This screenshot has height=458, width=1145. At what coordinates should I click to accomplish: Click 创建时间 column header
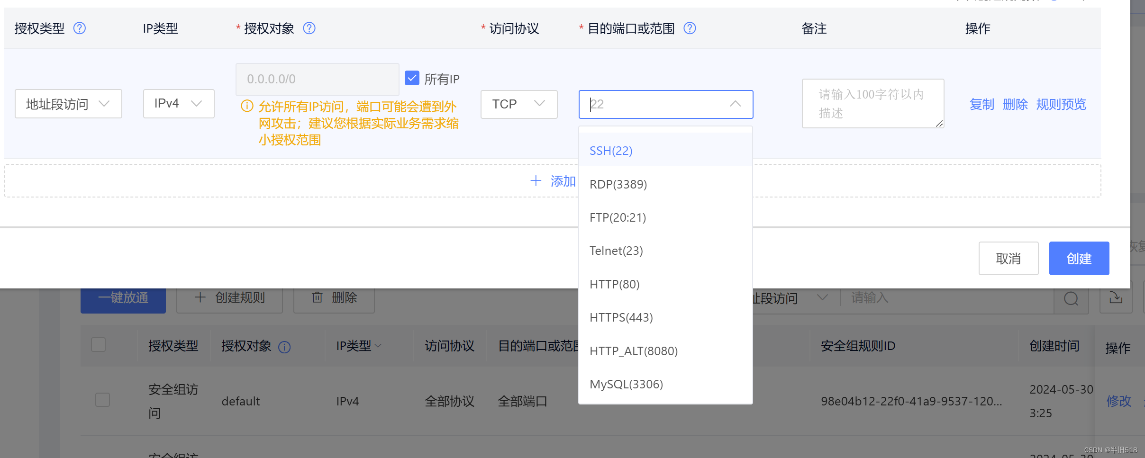coord(1054,346)
